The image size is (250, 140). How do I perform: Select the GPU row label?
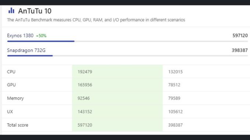coord(11,85)
